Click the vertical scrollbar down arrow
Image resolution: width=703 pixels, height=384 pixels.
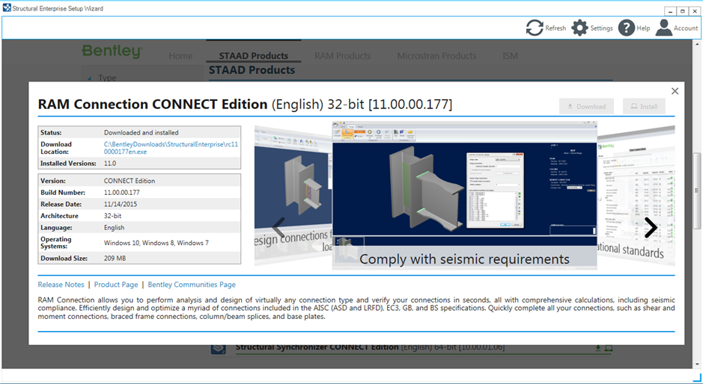pos(697,365)
